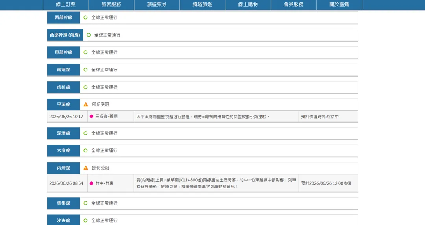Screen dimensions: 425x225
Task: Click 全線正常運行 status of 東部幹線
Action: pyautogui.click(x=104, y=53)
